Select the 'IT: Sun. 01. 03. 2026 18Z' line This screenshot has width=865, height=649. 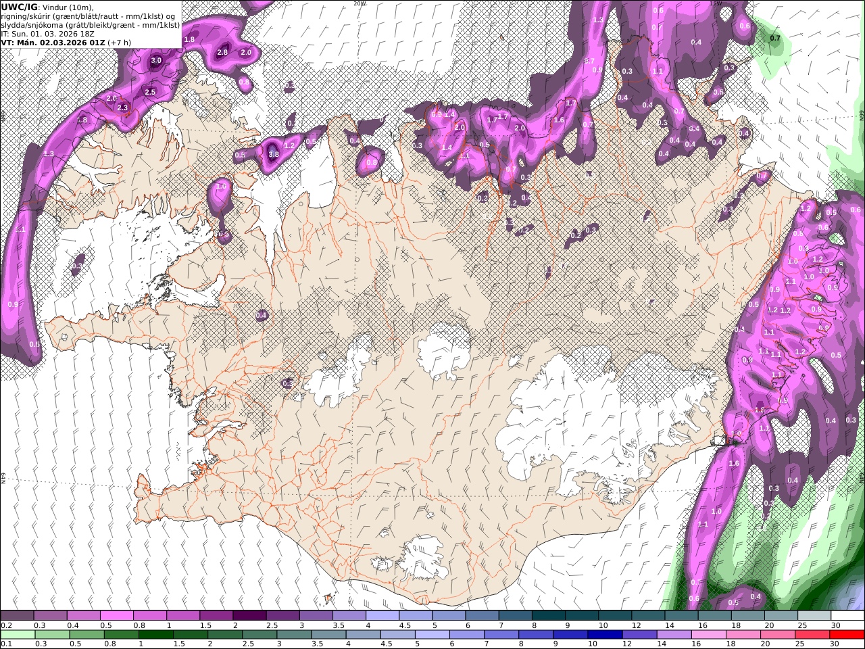(x=47, y=34)
